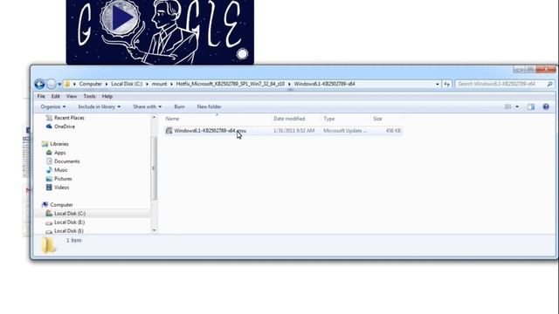Open the address bar history dropdown arrow
The height and width of the screenshot is (314, 559).
click(x=438, y=85)
